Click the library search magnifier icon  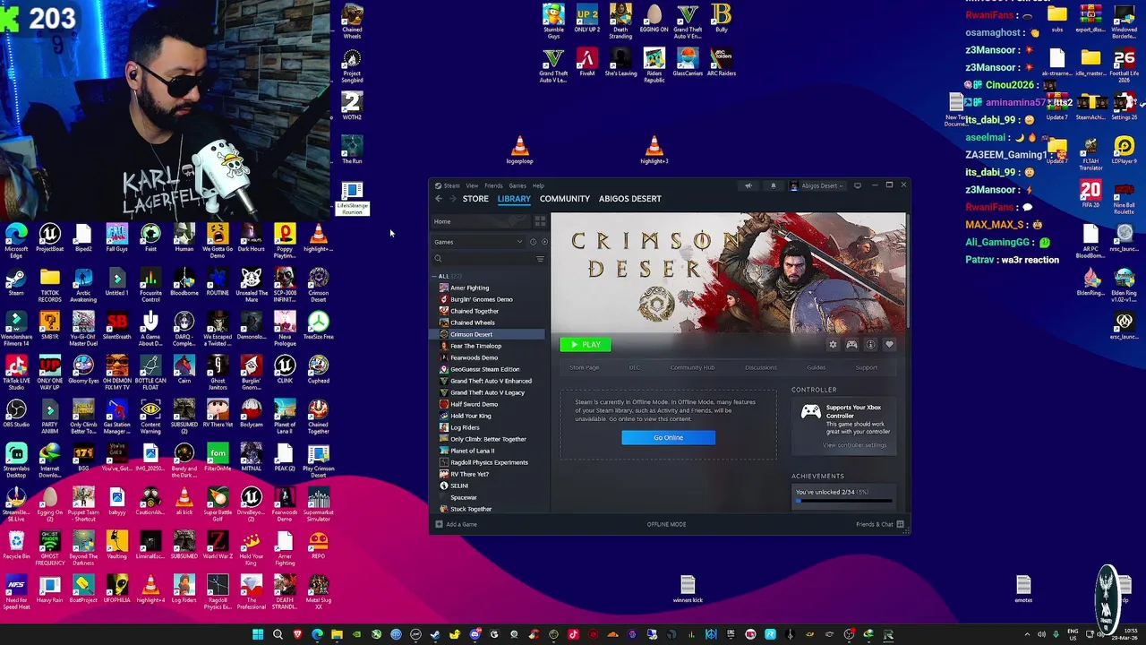tap(438, 259)
